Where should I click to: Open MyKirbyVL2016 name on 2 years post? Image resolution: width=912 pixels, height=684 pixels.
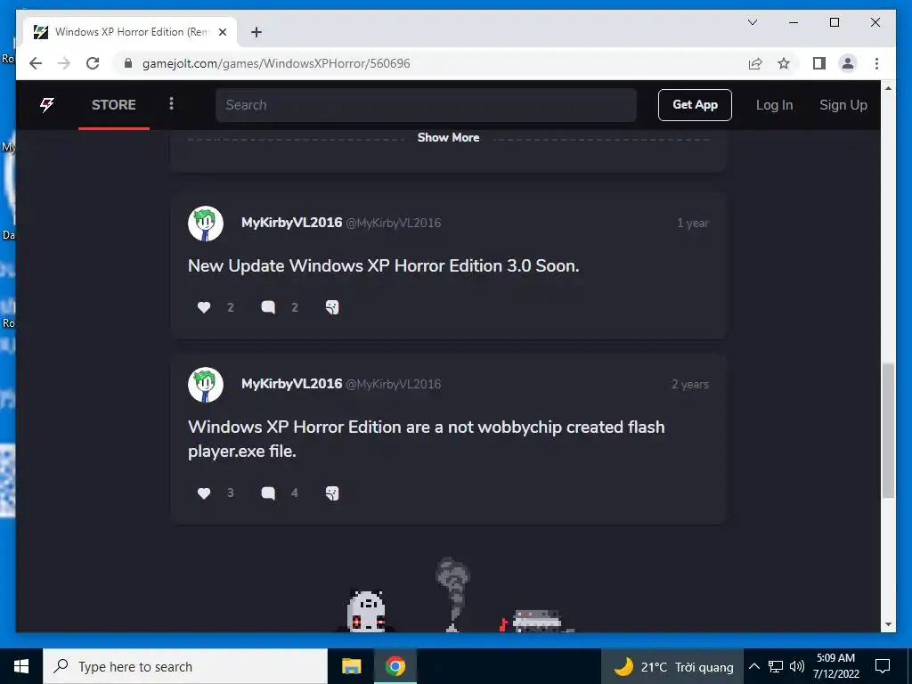[291, 384]
